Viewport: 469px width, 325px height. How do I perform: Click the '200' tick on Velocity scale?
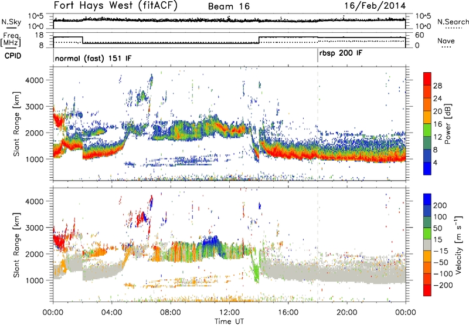440,205
